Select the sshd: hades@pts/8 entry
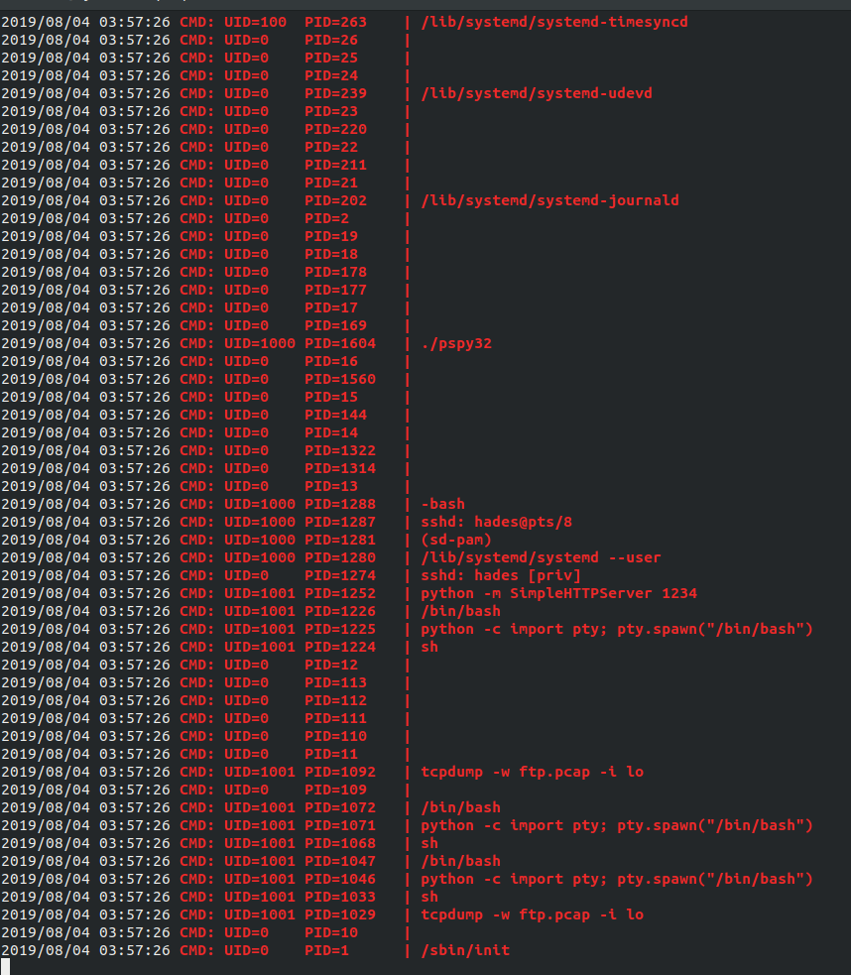851x975 pixels. pyautogui.click(x=496, y=522)
